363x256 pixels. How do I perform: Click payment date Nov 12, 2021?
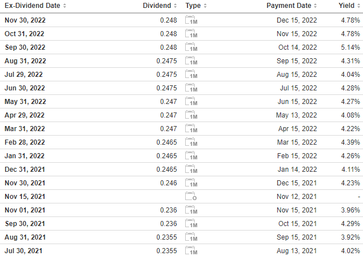[296, 197]
